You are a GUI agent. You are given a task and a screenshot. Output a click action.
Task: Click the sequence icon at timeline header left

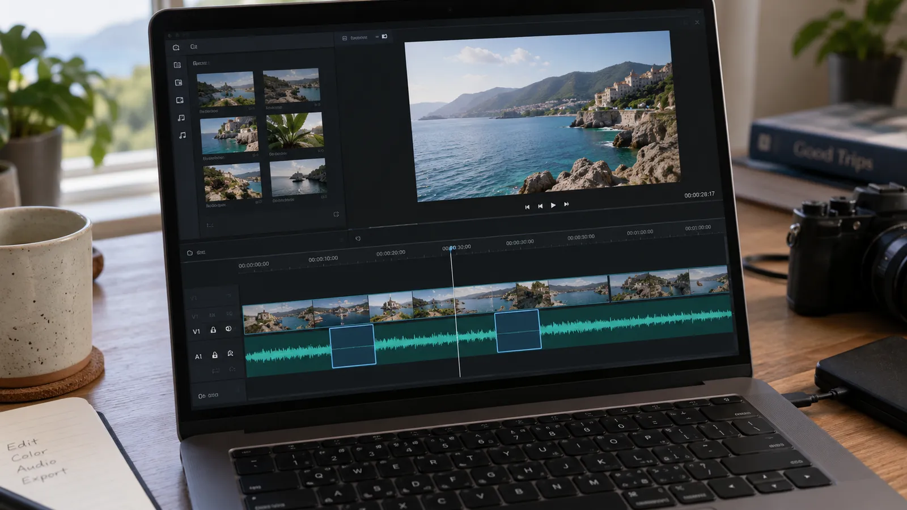click(189, 253)
